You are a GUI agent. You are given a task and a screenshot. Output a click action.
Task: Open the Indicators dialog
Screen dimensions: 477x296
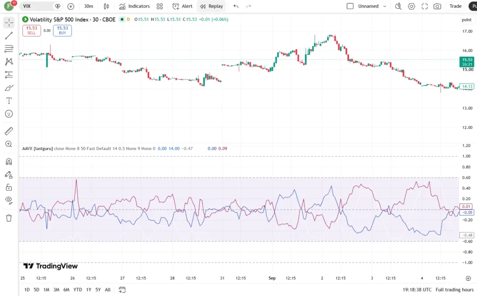pyautogui.click(x=135, y=6)
